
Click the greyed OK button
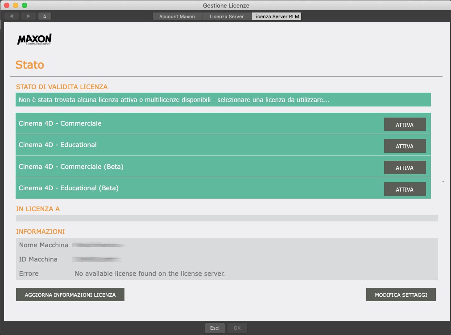(x=237, y=328)
